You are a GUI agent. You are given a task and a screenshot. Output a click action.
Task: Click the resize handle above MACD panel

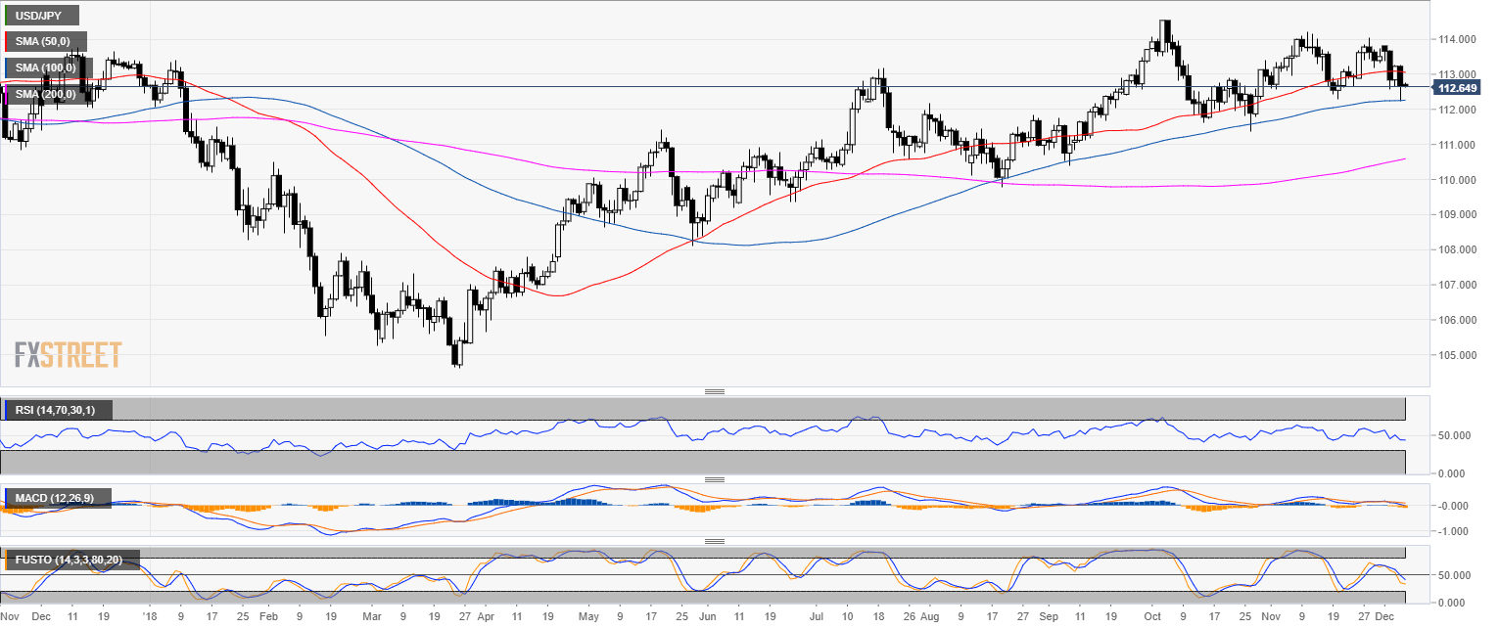715,479
